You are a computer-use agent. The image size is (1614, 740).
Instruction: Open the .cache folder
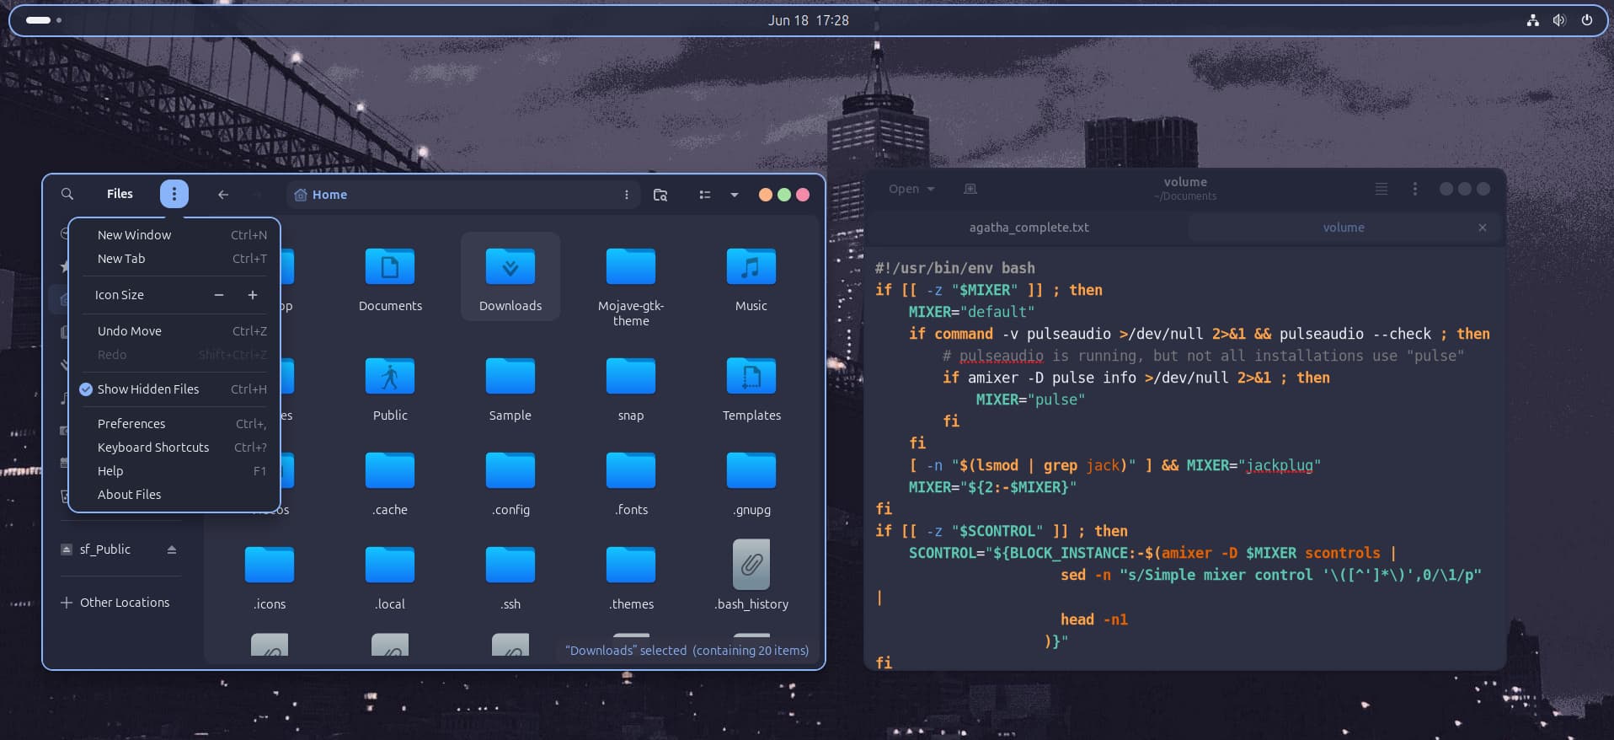(x=390, y=484)
